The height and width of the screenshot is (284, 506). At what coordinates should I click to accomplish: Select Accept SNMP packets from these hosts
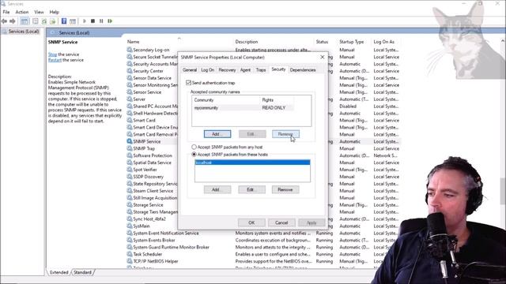coord(194,155)
